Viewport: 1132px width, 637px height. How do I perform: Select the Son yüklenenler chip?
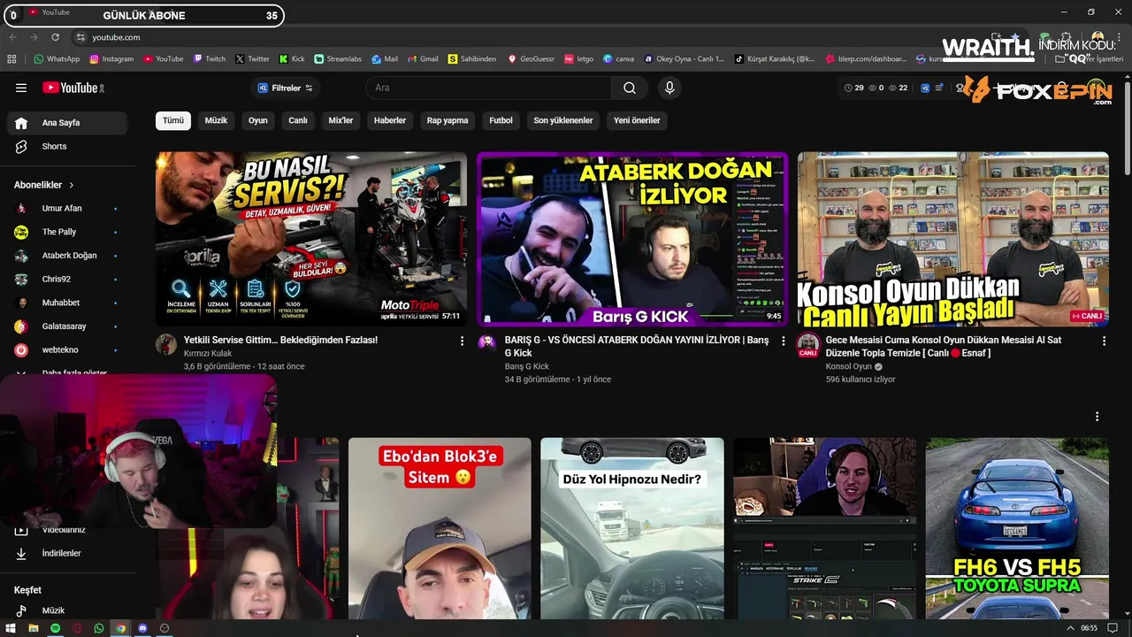pos(563,120)
